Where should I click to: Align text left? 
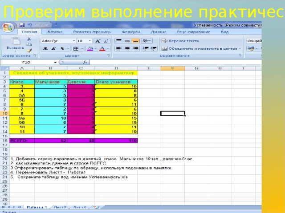[119, 48]
